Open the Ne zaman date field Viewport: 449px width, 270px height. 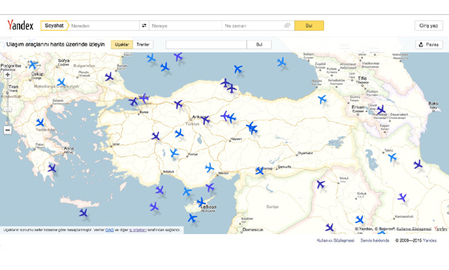[x=257, y=25]
